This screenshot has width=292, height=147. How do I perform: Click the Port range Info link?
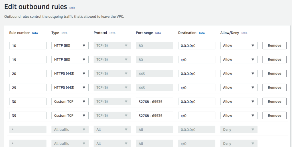pos(158,33)
